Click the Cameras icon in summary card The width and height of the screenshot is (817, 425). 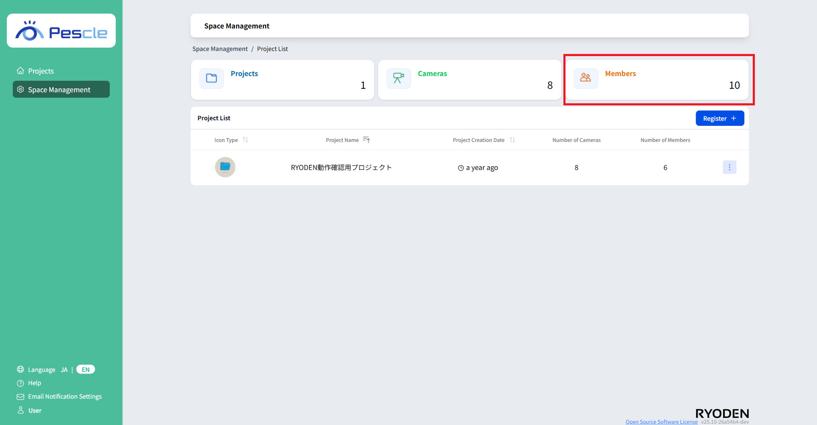click(399, 79)
